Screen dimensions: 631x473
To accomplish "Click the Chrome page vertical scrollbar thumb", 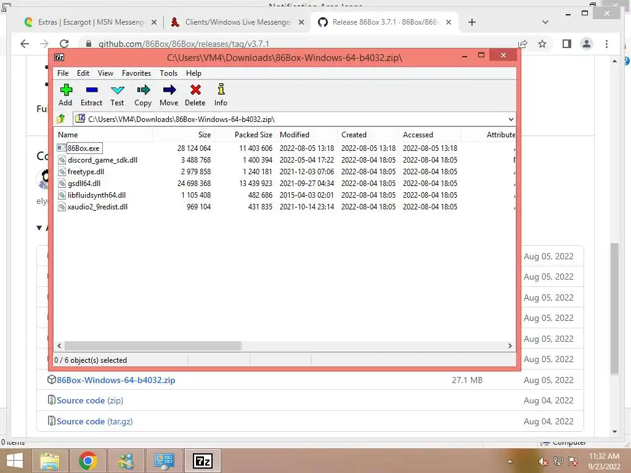I will coord(614,309).
